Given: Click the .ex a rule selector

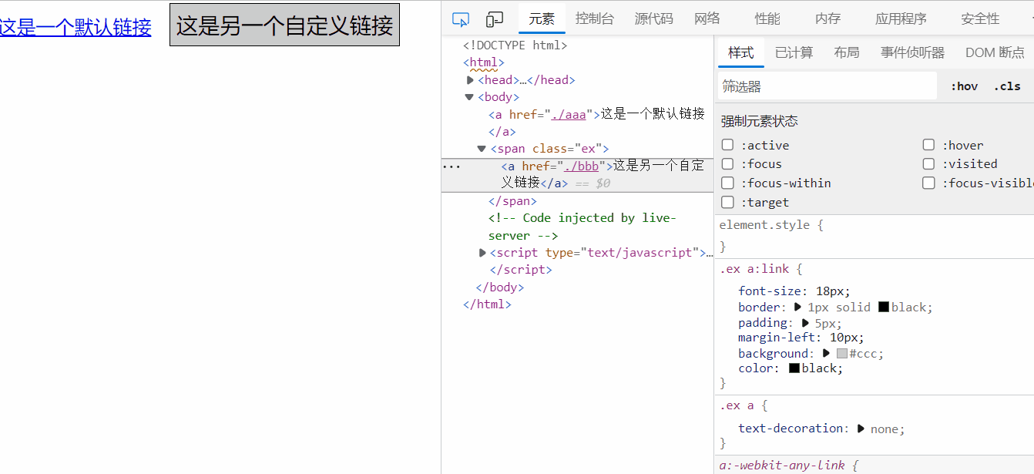Looking at the screenshot, I should 737,405.
